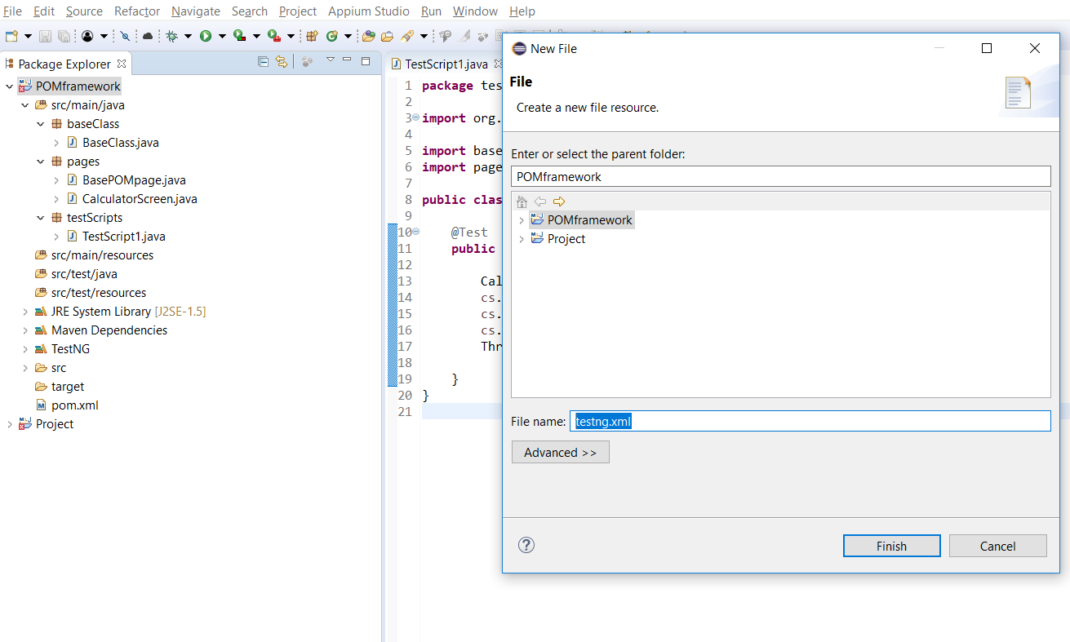1070x642 pixels.
Task: Collapse All in Package Explorer
Action: coord(263,63)
